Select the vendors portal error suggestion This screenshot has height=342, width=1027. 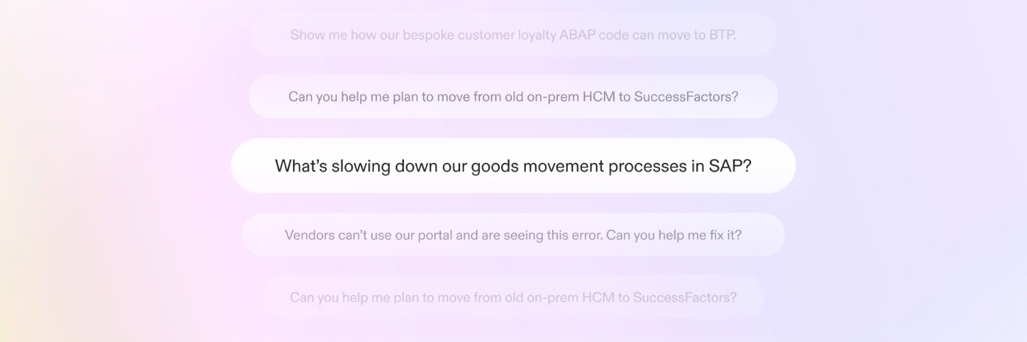(513, 235)
